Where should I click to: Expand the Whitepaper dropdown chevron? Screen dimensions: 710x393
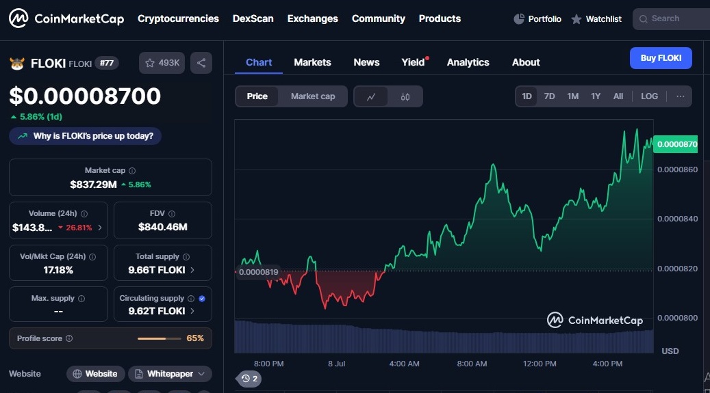201,374
